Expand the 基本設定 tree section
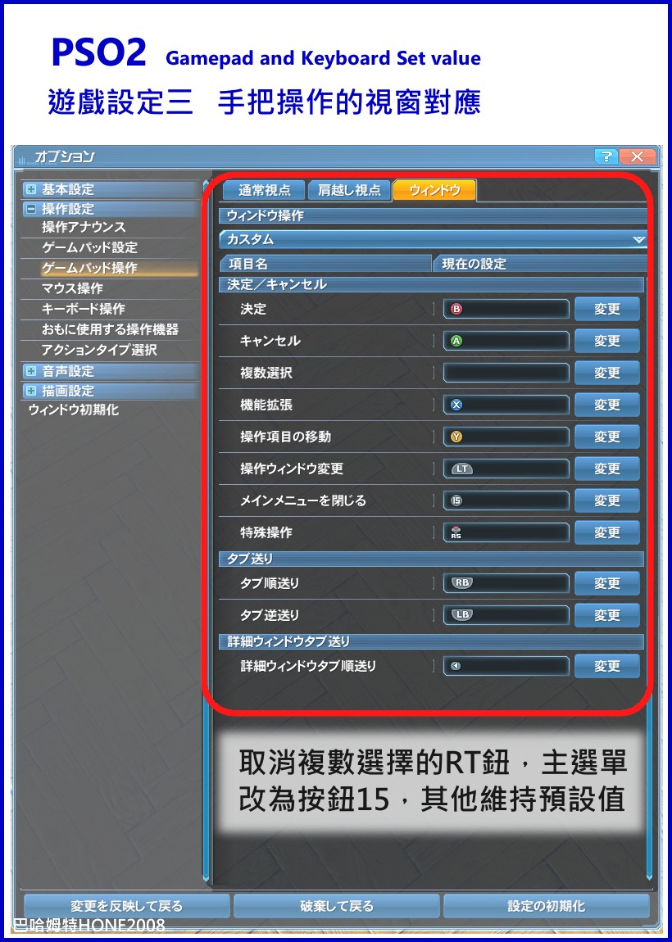672x942 pixels. [x=30, y=189]
